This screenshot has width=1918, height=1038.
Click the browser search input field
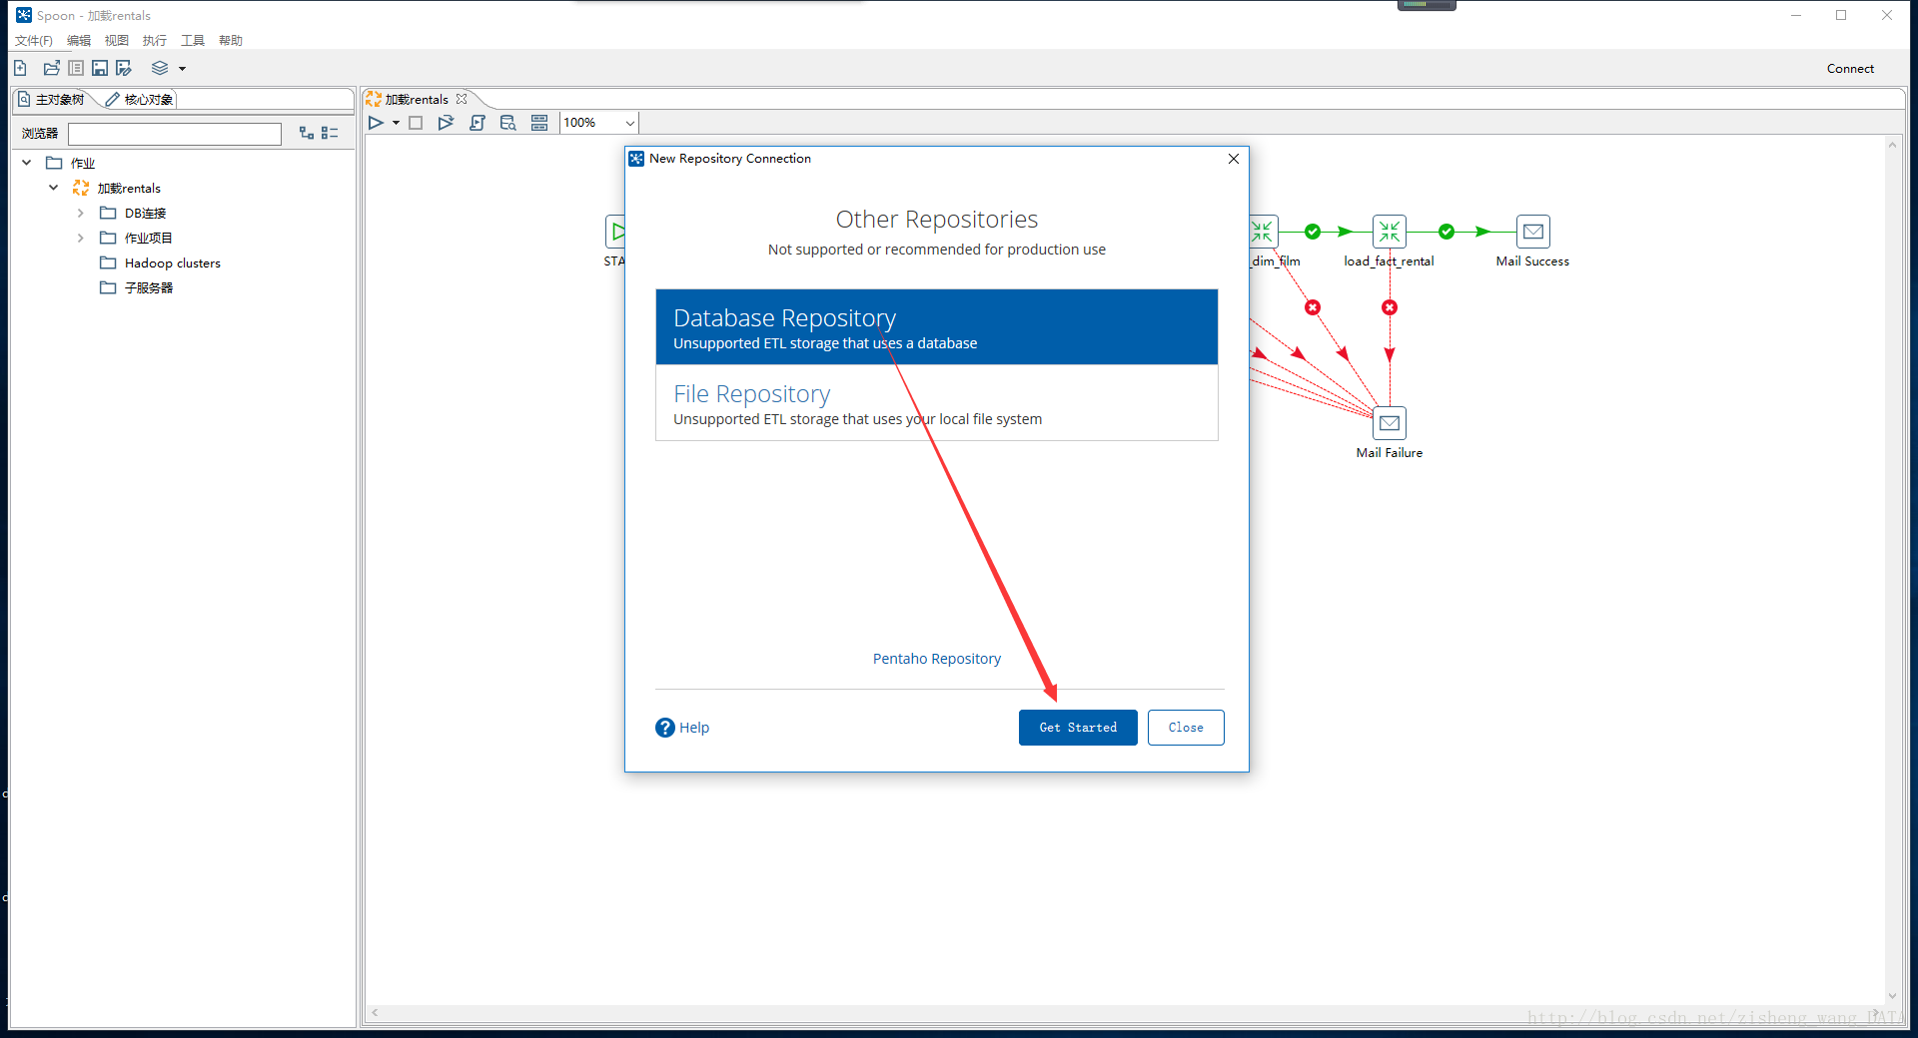tap(175, 134)
